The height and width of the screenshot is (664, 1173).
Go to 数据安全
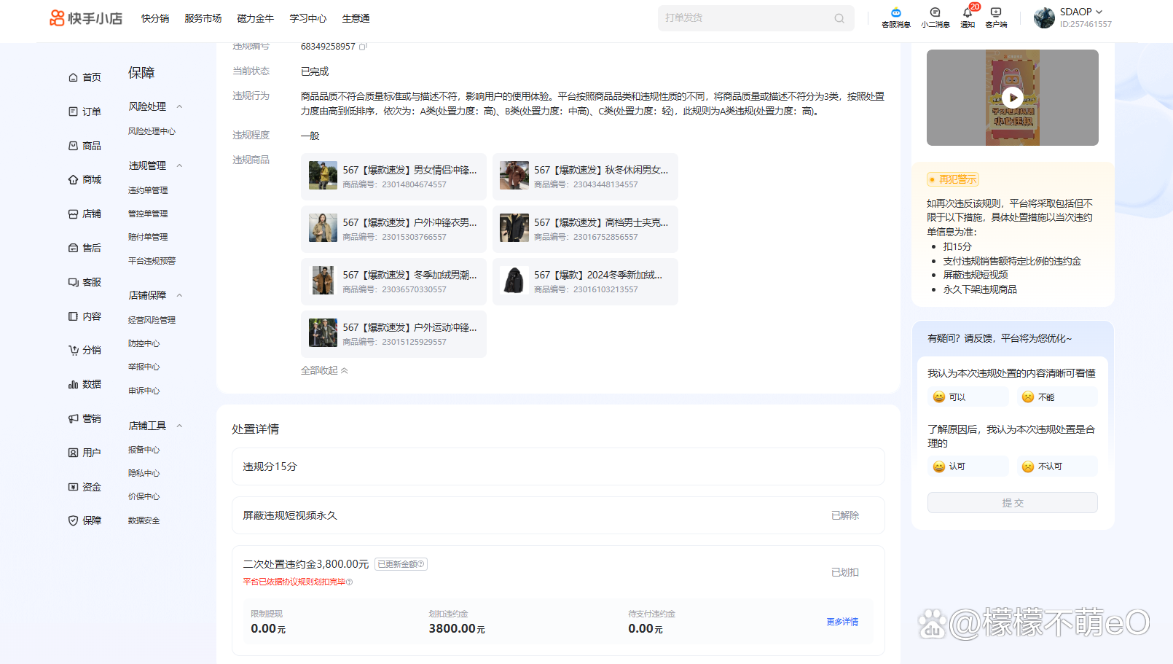pyautogui.click(x=144, y=520)
